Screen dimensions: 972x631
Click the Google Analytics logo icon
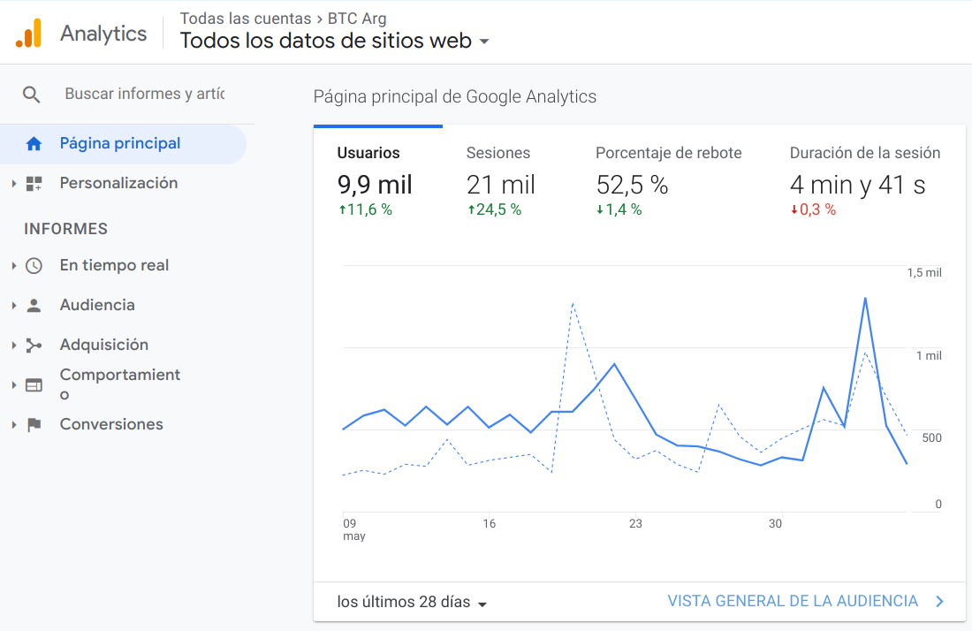[28, 33]
